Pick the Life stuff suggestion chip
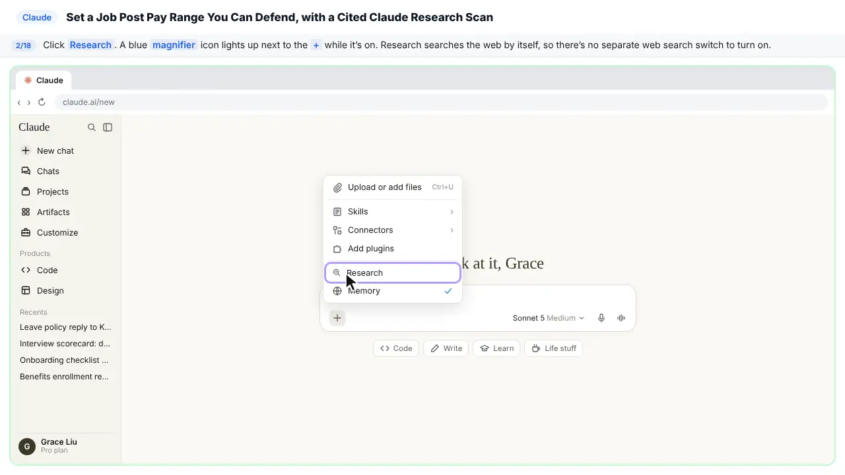This screenshot has height=475, width=845. [554, 348]
